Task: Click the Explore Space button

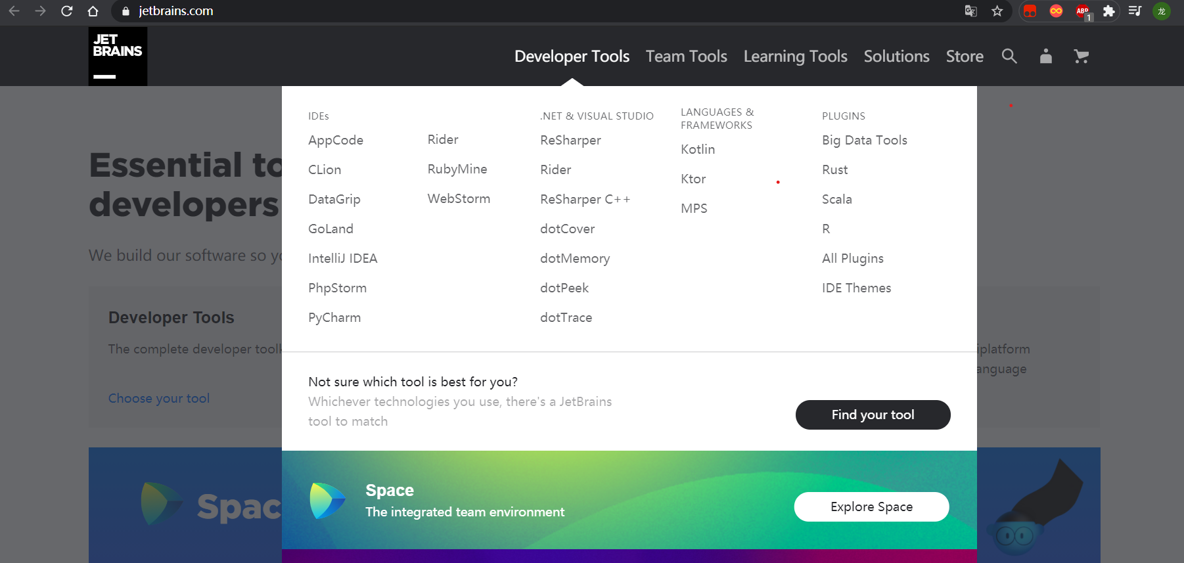Action: tap(871, 507)
